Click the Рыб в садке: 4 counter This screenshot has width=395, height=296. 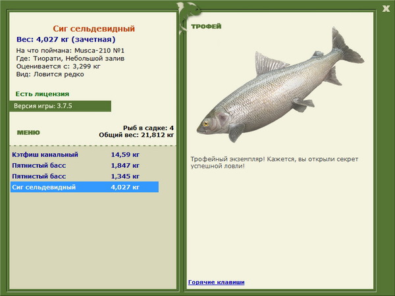click(x=148, y=128)
